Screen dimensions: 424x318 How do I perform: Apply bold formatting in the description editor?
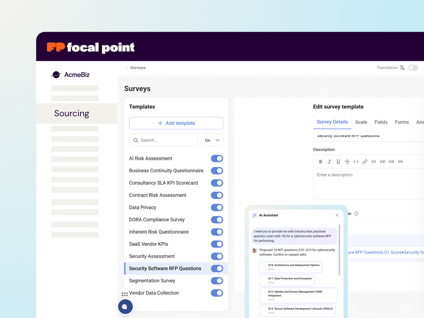[320, 161]
